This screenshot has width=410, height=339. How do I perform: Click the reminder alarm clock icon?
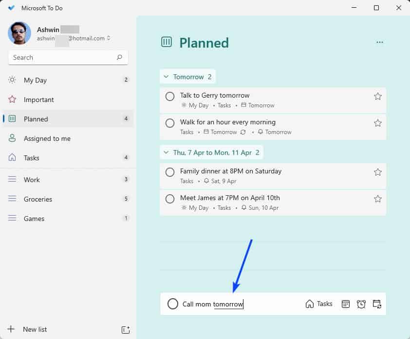(361, 304)
